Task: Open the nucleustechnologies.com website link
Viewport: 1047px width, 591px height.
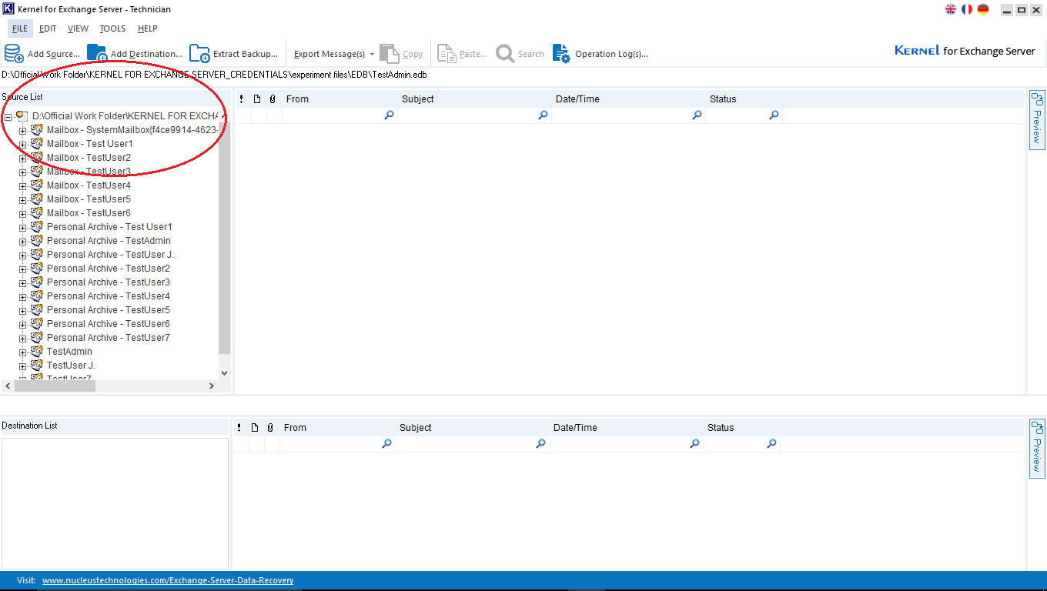Action: [x=168, y=580]
